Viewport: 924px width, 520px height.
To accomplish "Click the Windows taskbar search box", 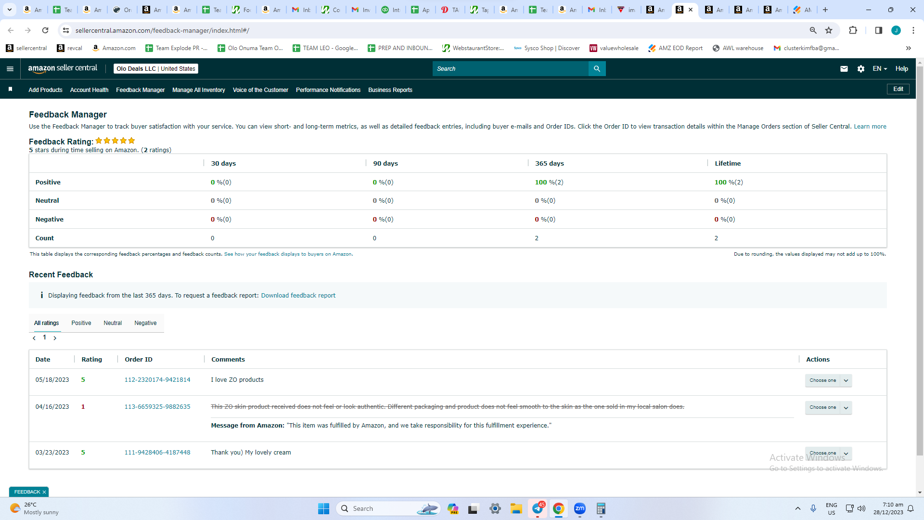I will pyautogui.click(x=389, y=508).
